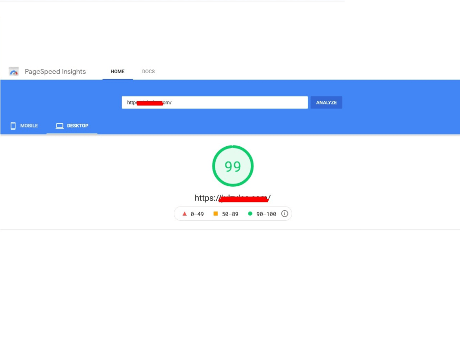
Task: Select the '50–89' legend text
Action: (230, 214)
